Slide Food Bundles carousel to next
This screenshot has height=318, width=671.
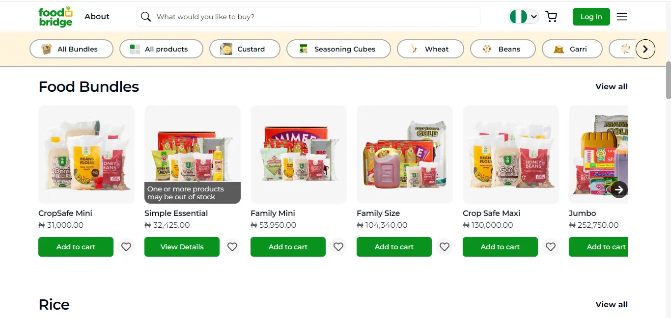click(x=619, y=189)
